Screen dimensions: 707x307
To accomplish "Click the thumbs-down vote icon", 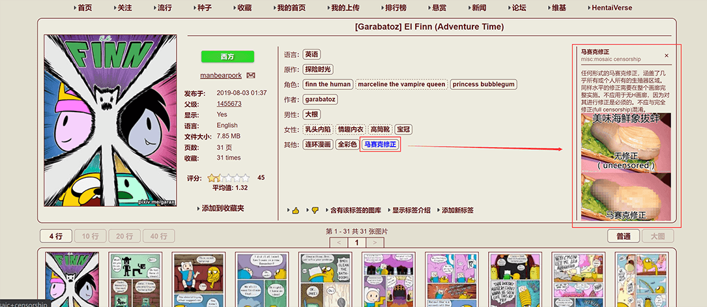I will [315, 211].
